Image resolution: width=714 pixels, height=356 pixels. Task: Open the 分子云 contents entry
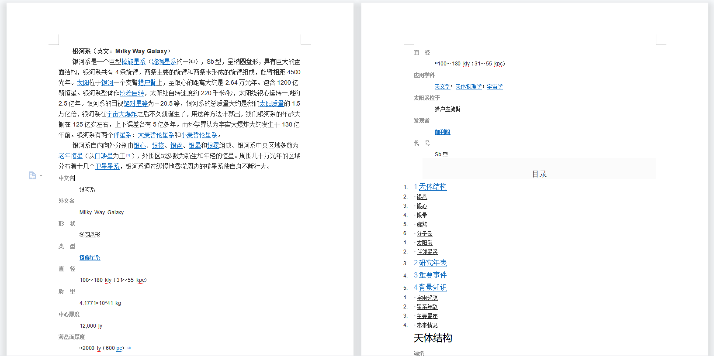(x=424, y=234)
